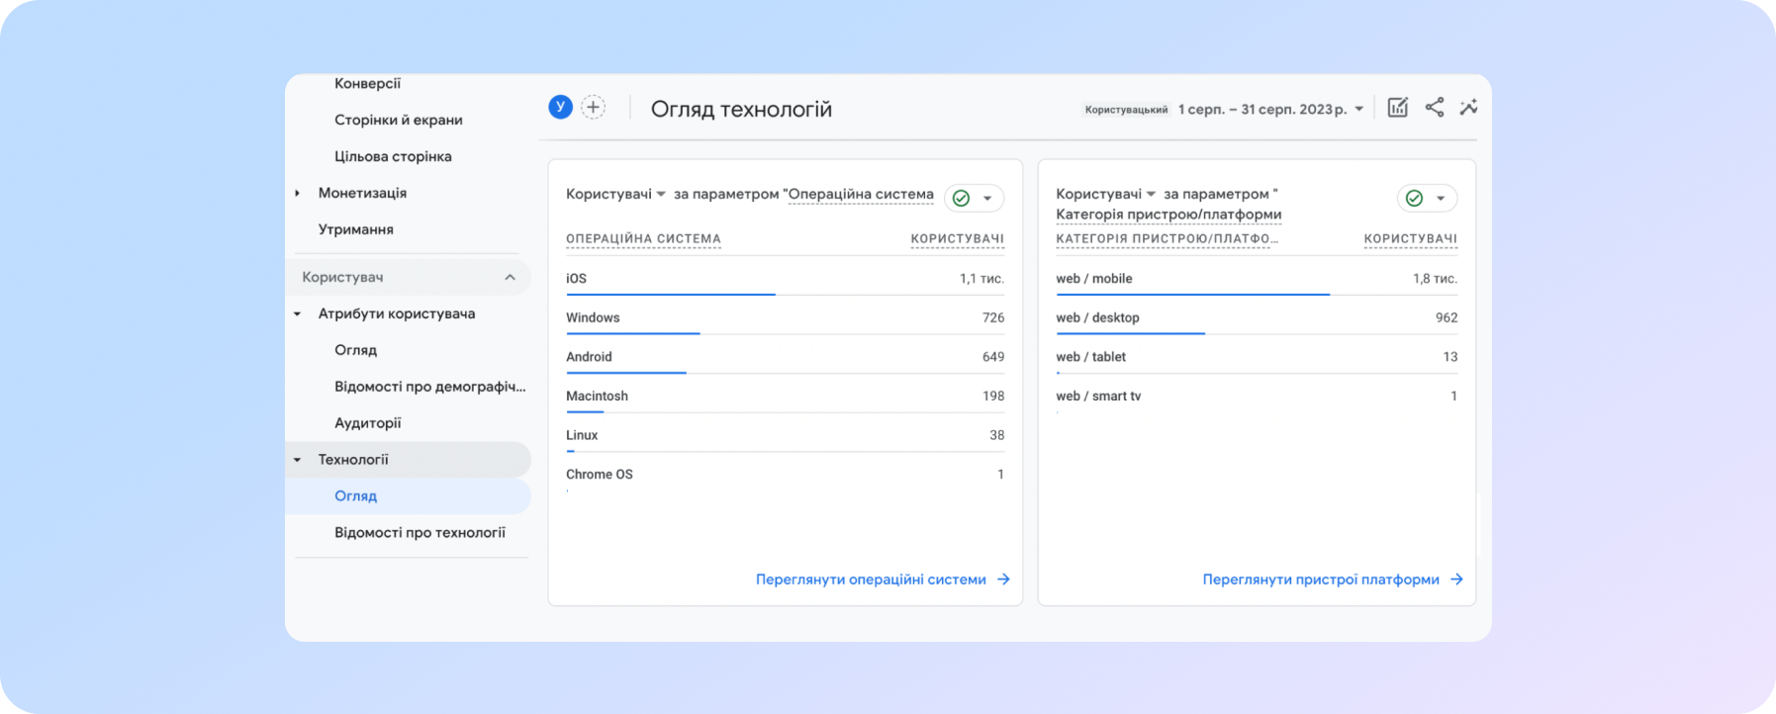
Task: Click the 198 value for Macintosh
Action: [x=993, y=396]
